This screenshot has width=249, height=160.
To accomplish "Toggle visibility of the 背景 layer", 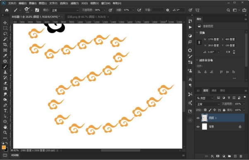I will click(198, 127).
